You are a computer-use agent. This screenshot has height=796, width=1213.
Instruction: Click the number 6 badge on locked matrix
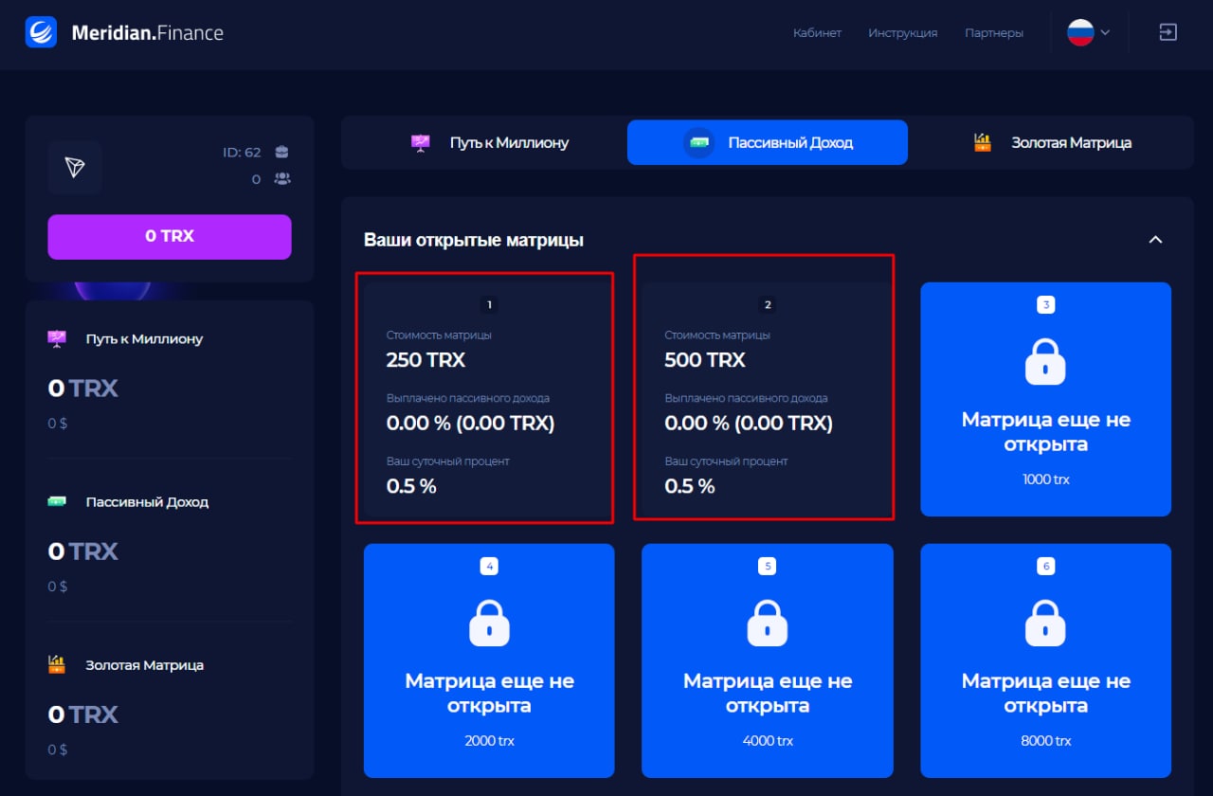[x=1046, y=566]
